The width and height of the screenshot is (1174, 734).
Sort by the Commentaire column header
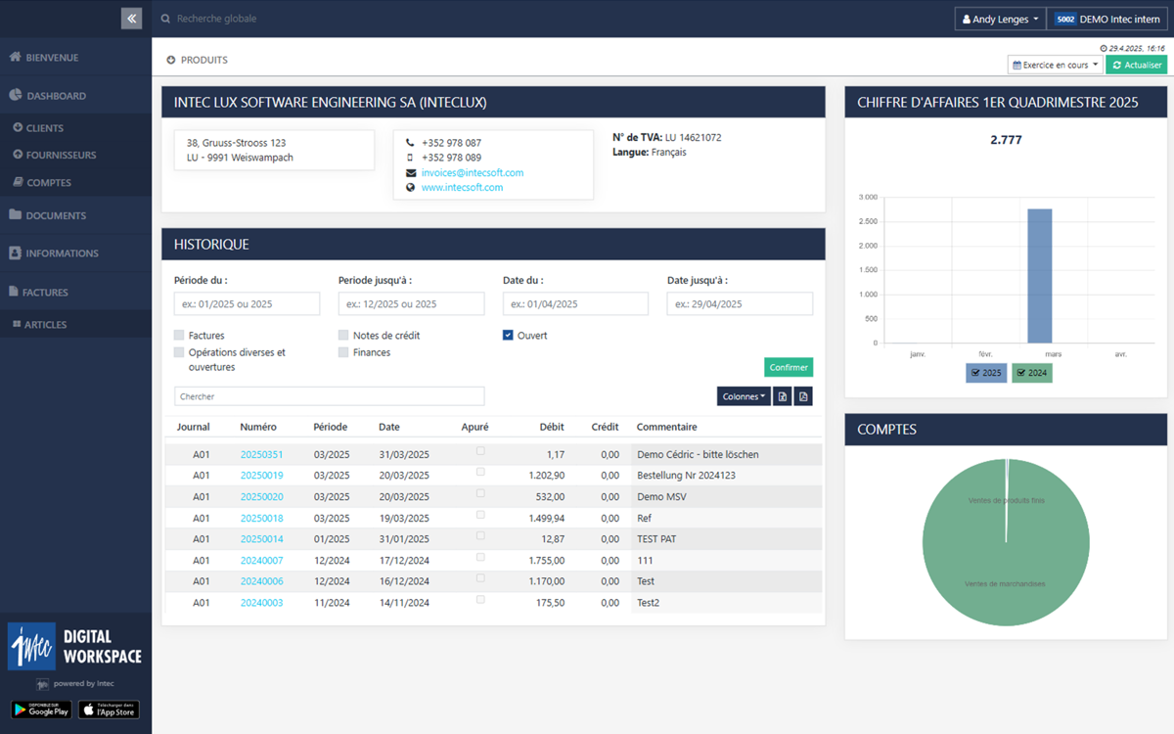coord(666,427)
